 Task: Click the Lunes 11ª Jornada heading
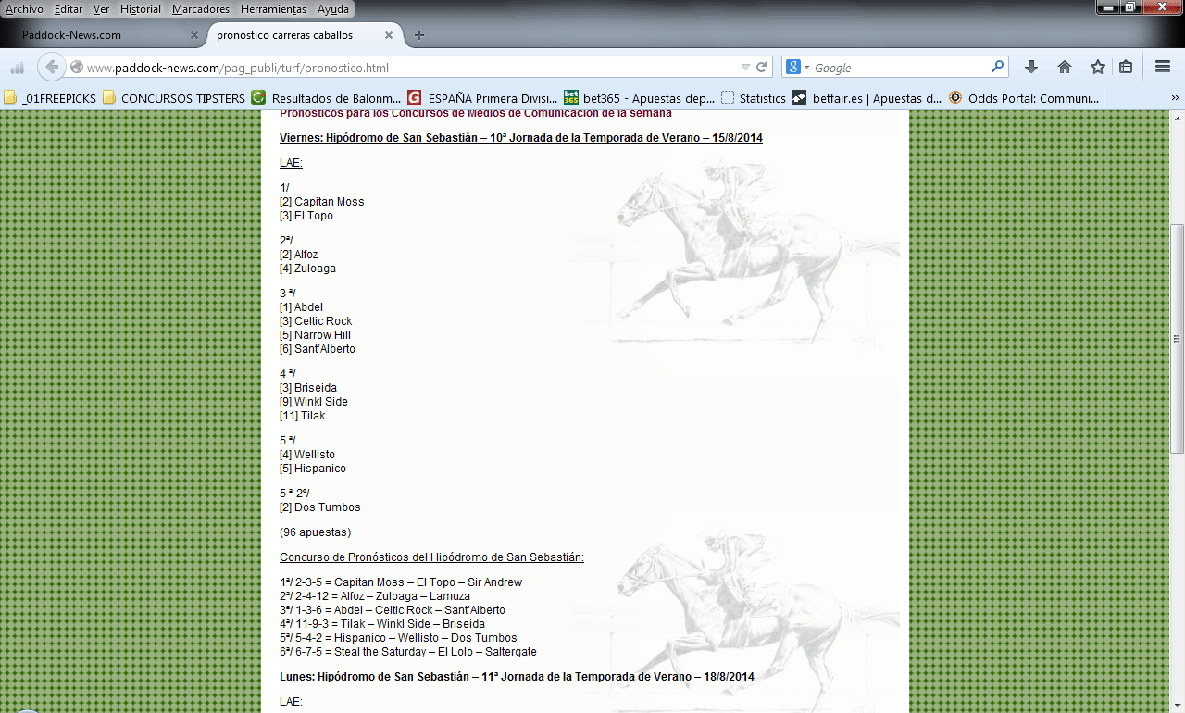[517, 677]
